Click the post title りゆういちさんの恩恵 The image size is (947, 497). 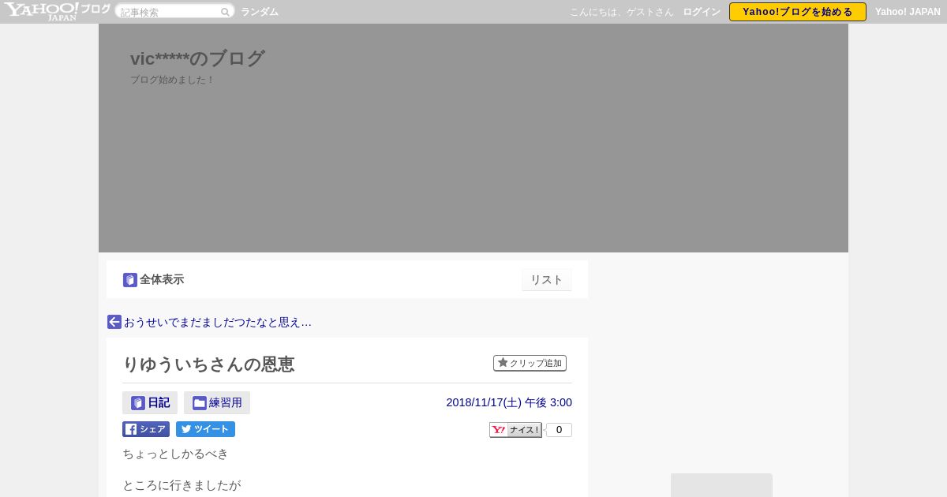pos(208,364)
